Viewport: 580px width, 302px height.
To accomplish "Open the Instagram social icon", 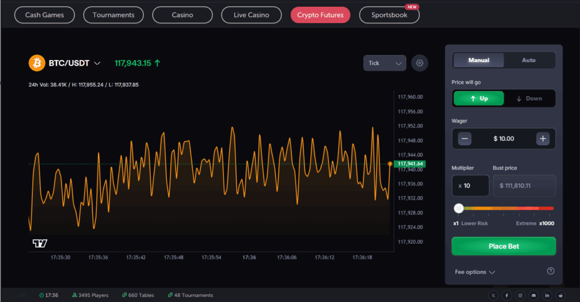I will pos(520,295).
